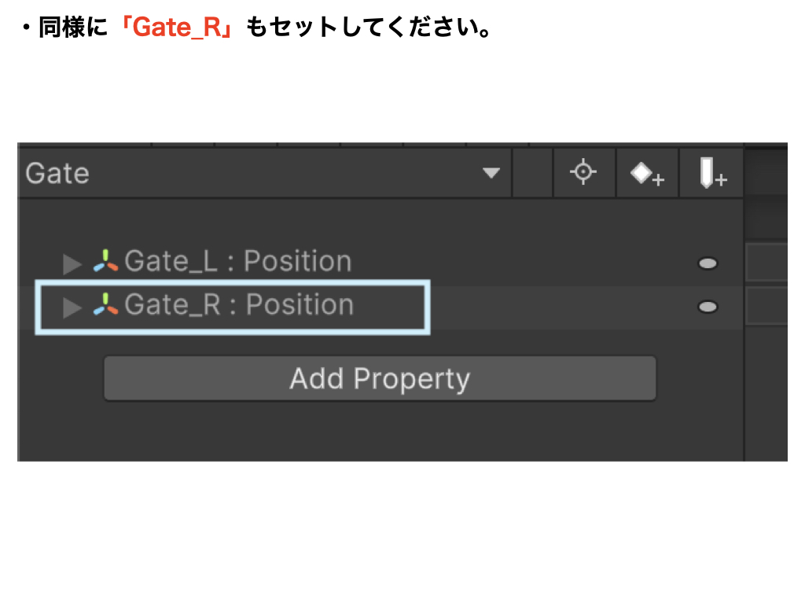The height and width of the screenshot is (604, 805).
Task: Expand the Gate_L : Position property
Action: [x=72, y=263]
